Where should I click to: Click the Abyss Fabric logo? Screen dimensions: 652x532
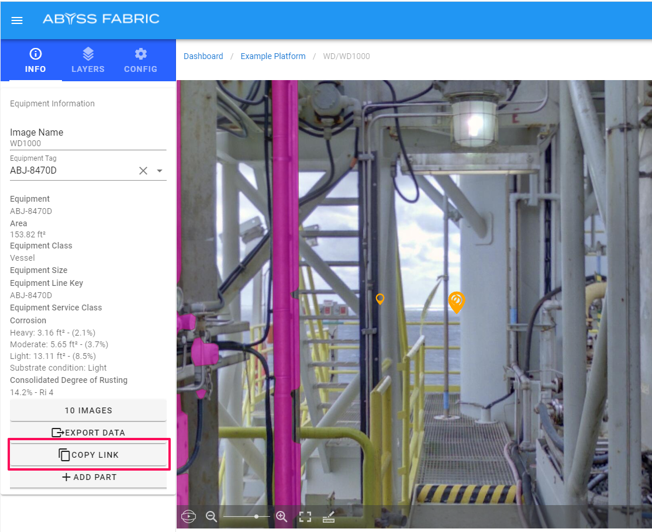[x=101, y=19]
